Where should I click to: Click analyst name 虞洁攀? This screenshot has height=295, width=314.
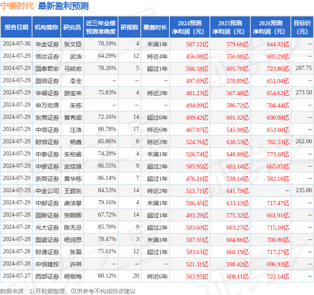72,203
